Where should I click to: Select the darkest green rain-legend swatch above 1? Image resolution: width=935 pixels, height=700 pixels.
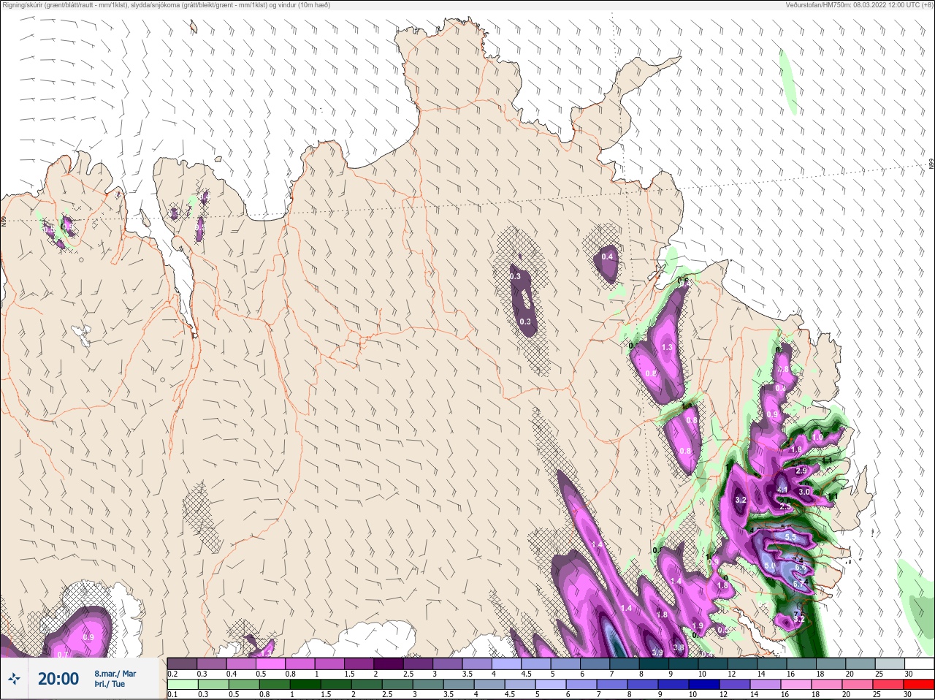[305, 685]
